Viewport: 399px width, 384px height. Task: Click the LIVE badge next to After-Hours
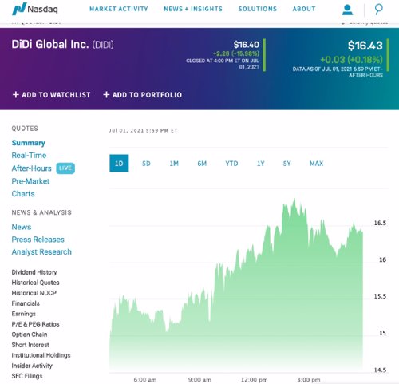click(65, 168)
